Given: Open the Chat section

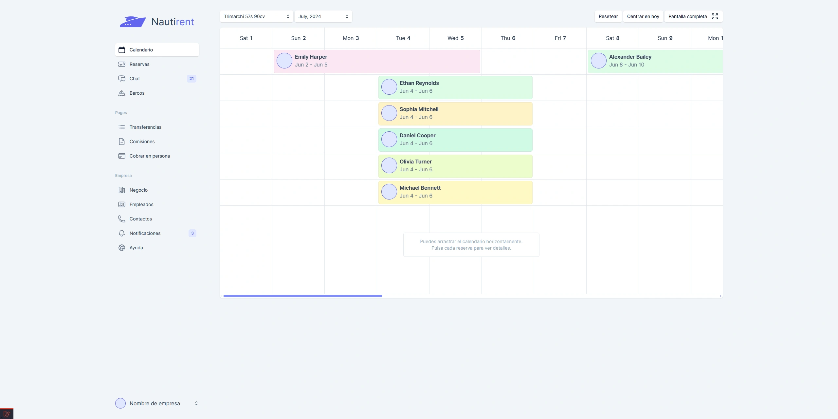Looking at the screenshot, I should (157, 79).
